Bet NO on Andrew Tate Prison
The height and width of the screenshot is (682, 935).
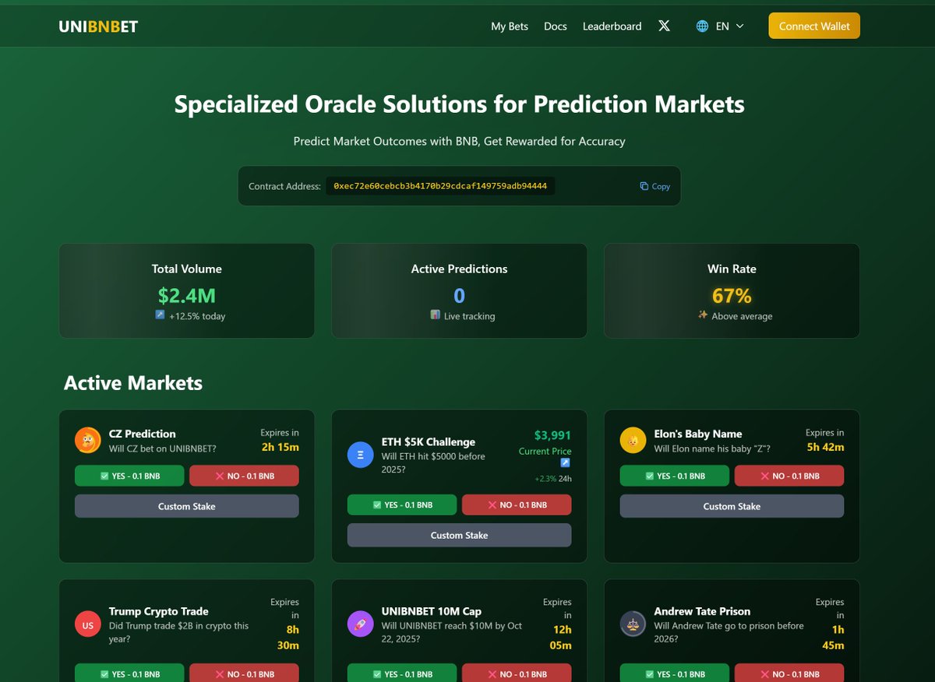tap(789, 673)
